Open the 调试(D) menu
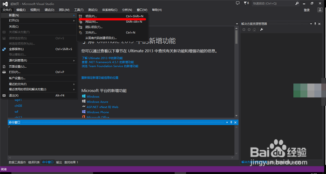This screenshot has height=174, width=326. 49,10
